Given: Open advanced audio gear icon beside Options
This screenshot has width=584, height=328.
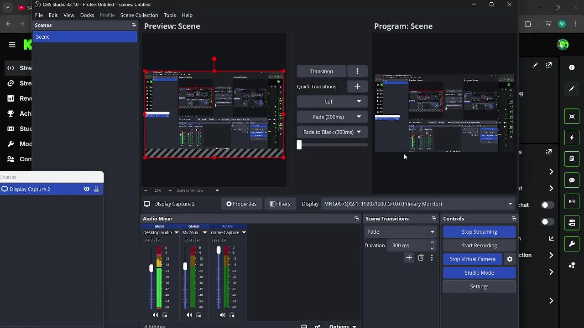Looking at the screenshot, I should (318, 326).
